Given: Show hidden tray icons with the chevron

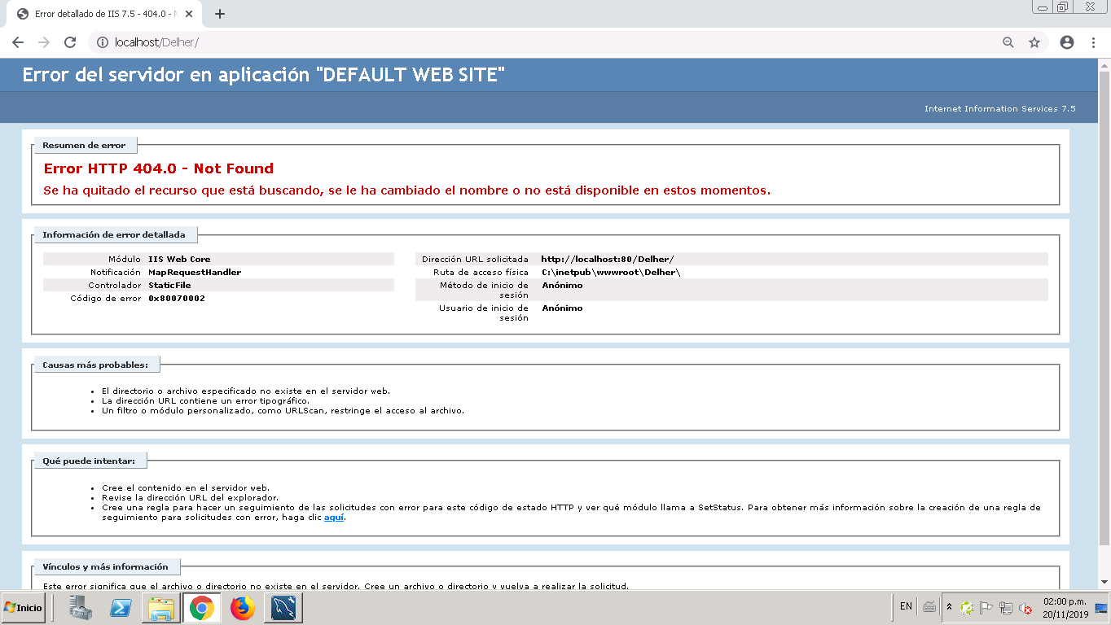Looking at the screenshot, I should tap(949, 607).
